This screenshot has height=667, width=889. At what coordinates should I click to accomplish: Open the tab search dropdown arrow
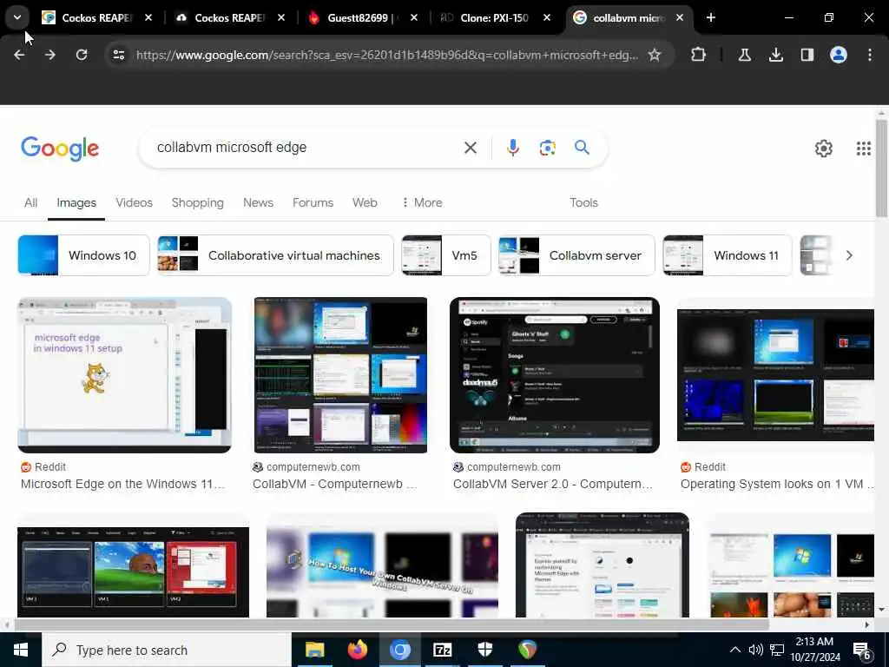coord(17,17)
